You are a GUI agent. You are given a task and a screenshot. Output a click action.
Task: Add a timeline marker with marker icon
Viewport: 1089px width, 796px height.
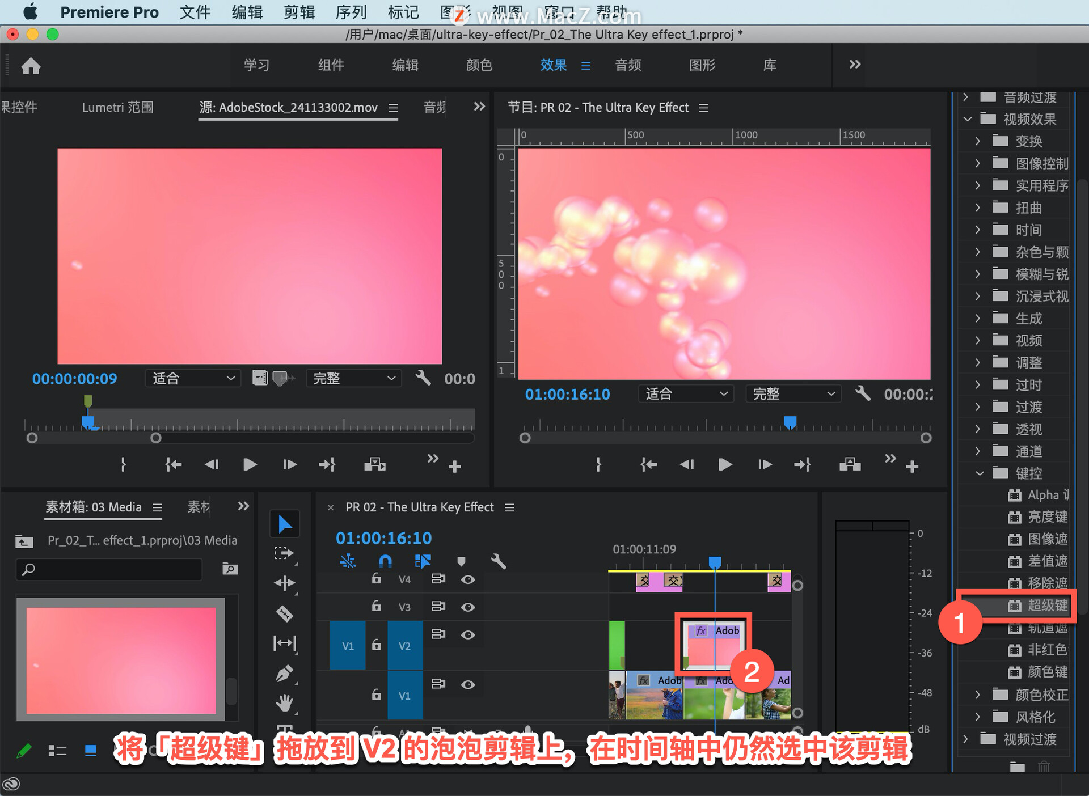click(461, 561)
